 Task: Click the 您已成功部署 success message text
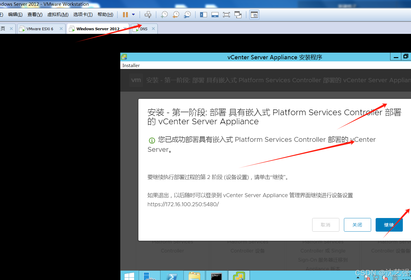261,144
